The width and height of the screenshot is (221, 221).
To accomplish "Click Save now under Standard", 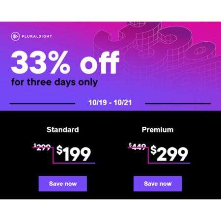I will 63,184.
